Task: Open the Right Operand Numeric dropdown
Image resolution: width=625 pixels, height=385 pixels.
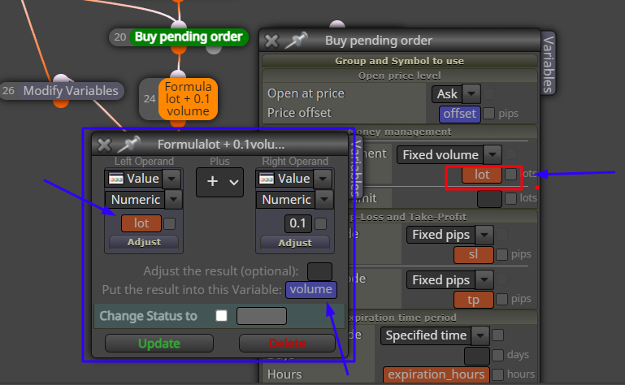Action: [324, 199]
